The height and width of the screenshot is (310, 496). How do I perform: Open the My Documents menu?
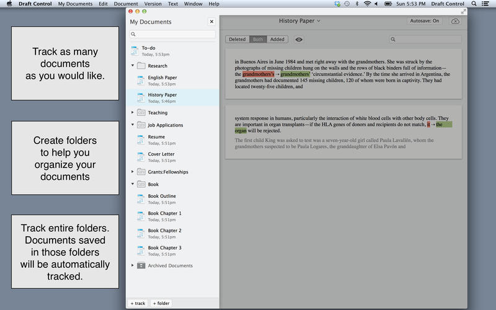click(x=75, y=4)
